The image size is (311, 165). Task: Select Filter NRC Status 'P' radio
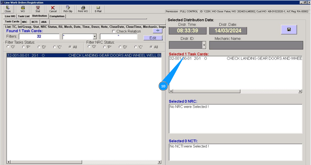(105, 47)
